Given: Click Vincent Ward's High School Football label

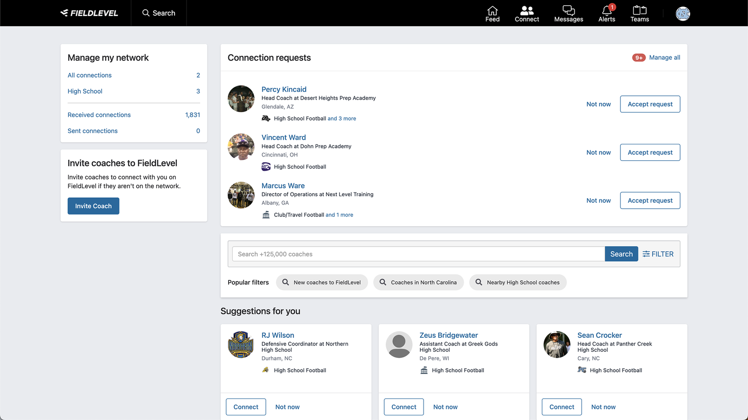Looking at the screenshot, I should 300,167.
